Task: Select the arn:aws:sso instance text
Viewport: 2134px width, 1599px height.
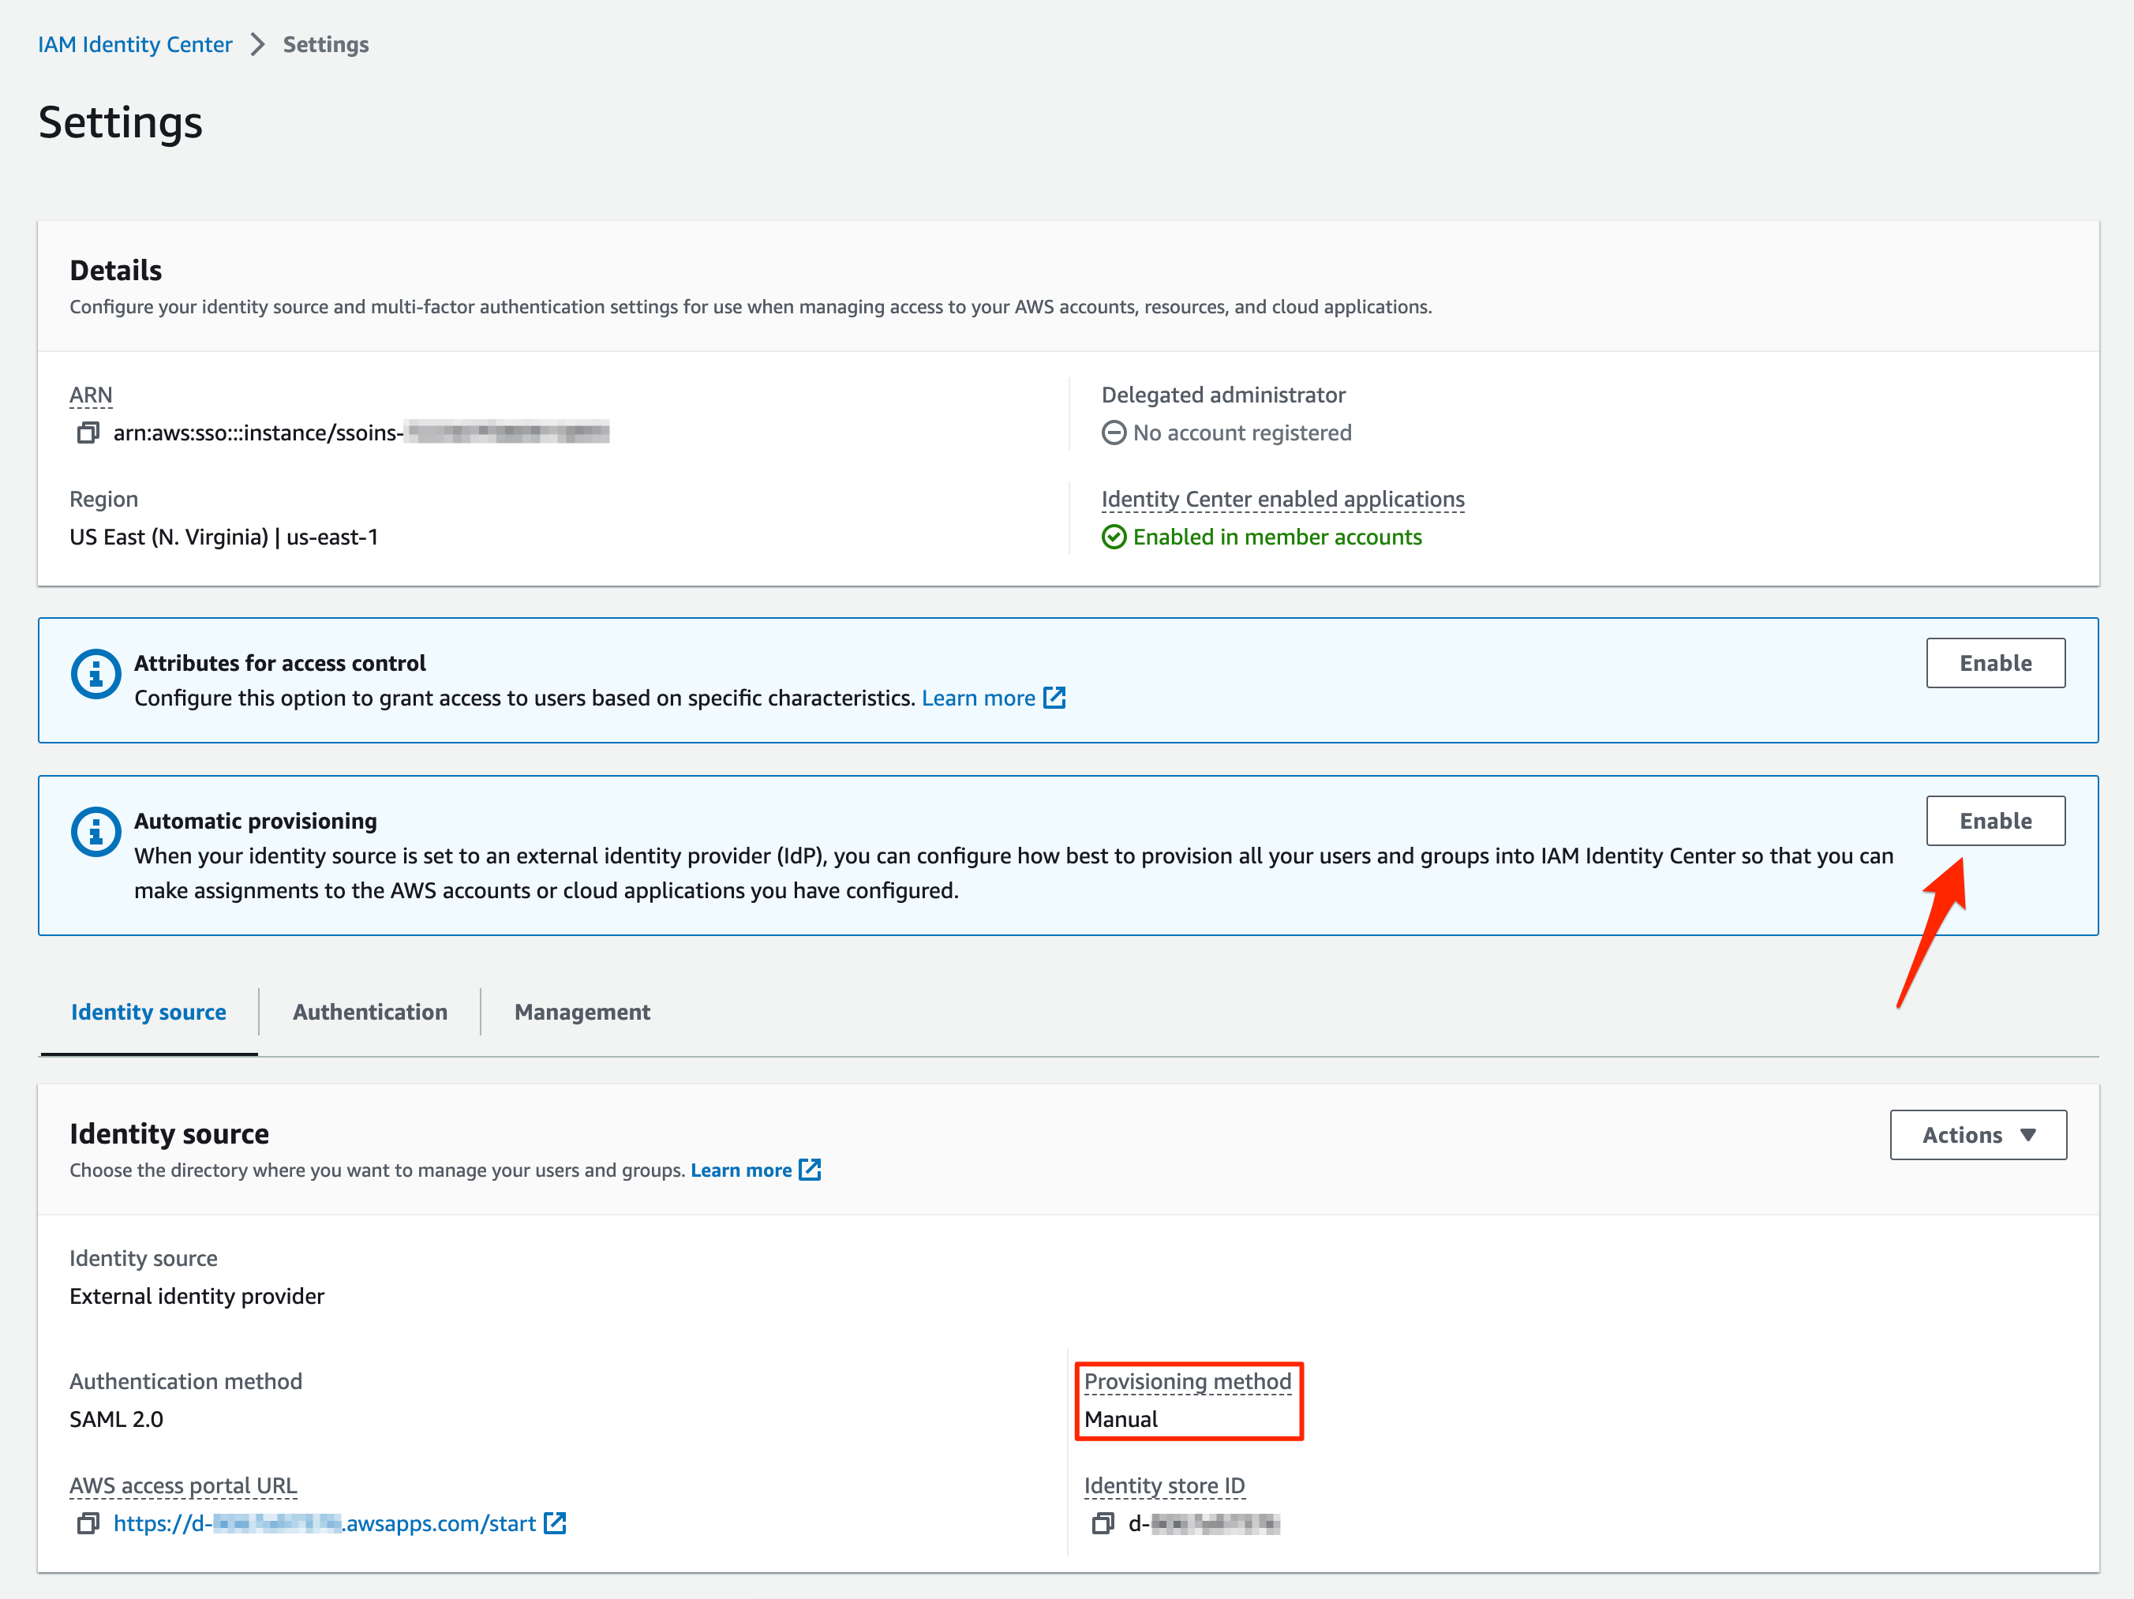Action: click(361, 433)
